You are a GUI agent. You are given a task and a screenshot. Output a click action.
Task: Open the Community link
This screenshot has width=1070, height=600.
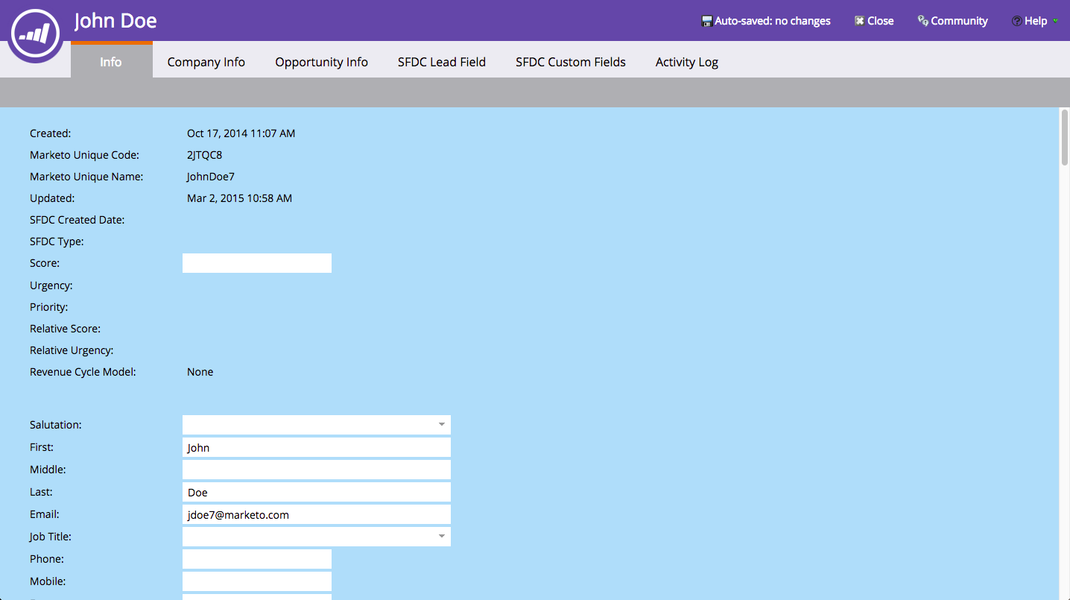[960, 21]
